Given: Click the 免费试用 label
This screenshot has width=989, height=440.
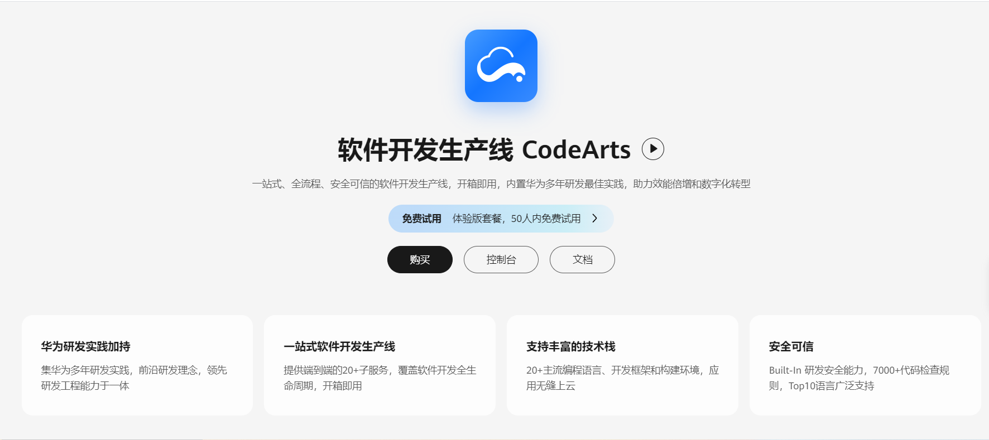Looking at the screenshot, I should pyautogui.click(x=421, y=219).
